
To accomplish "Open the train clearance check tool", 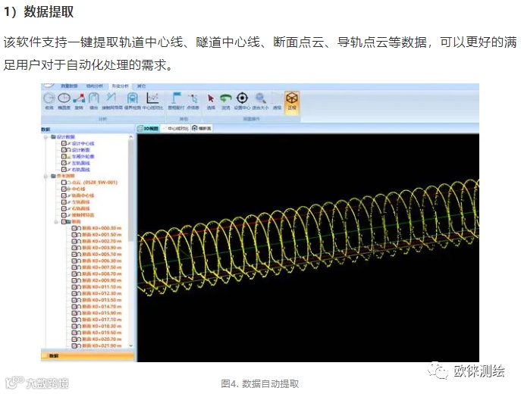I will [x=132, y=101].
